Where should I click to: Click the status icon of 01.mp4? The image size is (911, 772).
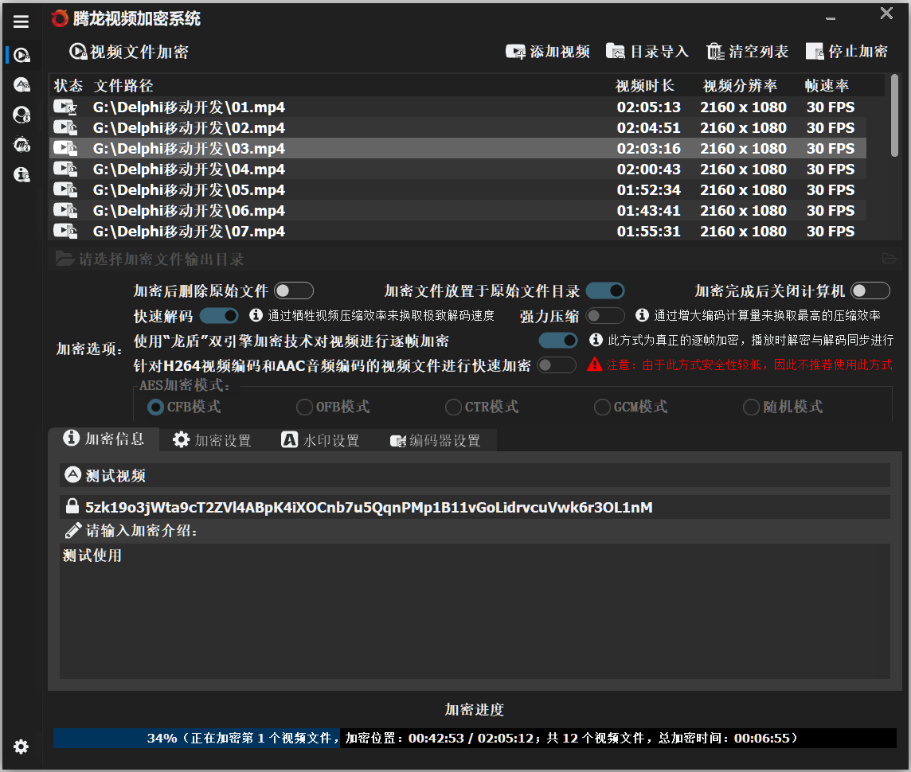tap(65, 107)
